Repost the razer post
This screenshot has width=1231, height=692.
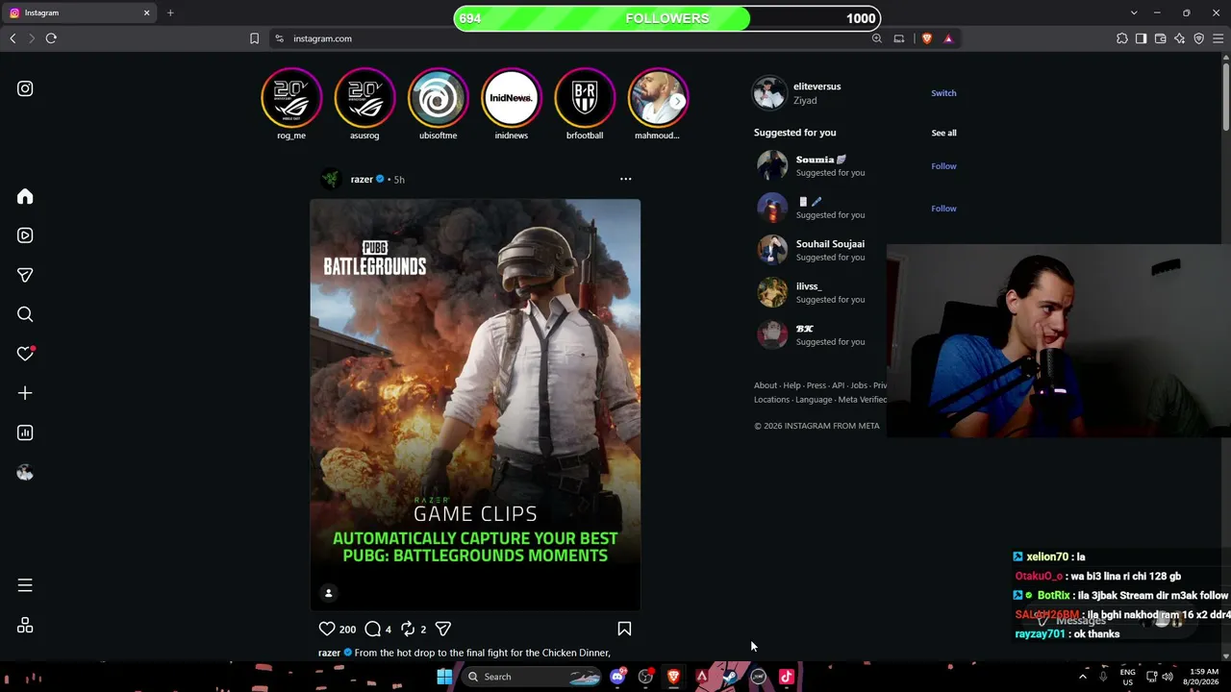tap(408, 629)
